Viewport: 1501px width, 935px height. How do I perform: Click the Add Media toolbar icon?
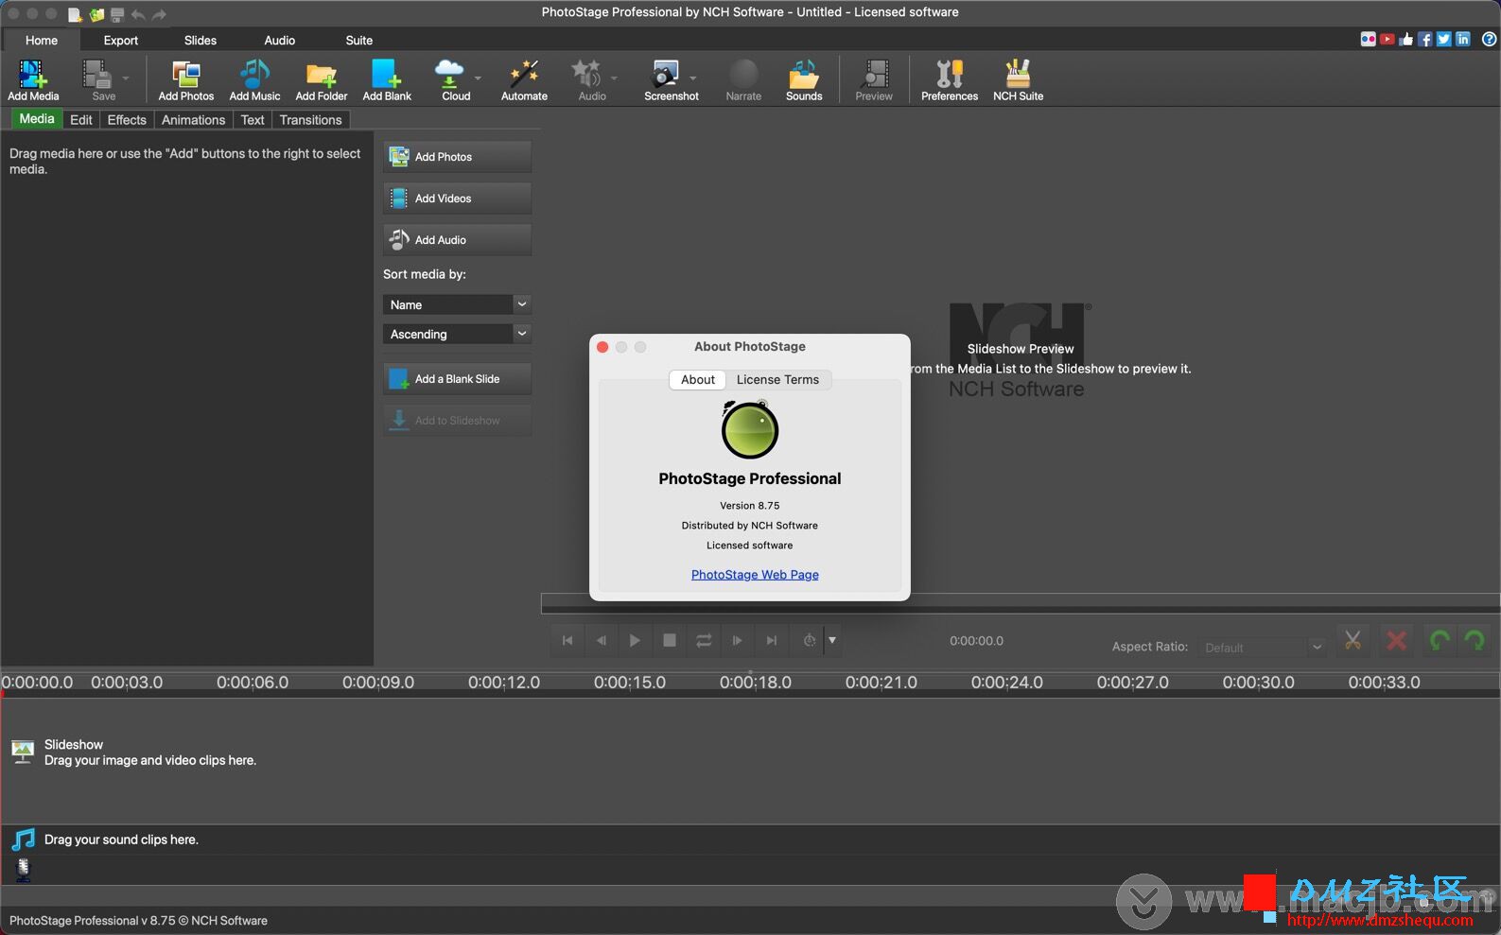coord(33,79)
